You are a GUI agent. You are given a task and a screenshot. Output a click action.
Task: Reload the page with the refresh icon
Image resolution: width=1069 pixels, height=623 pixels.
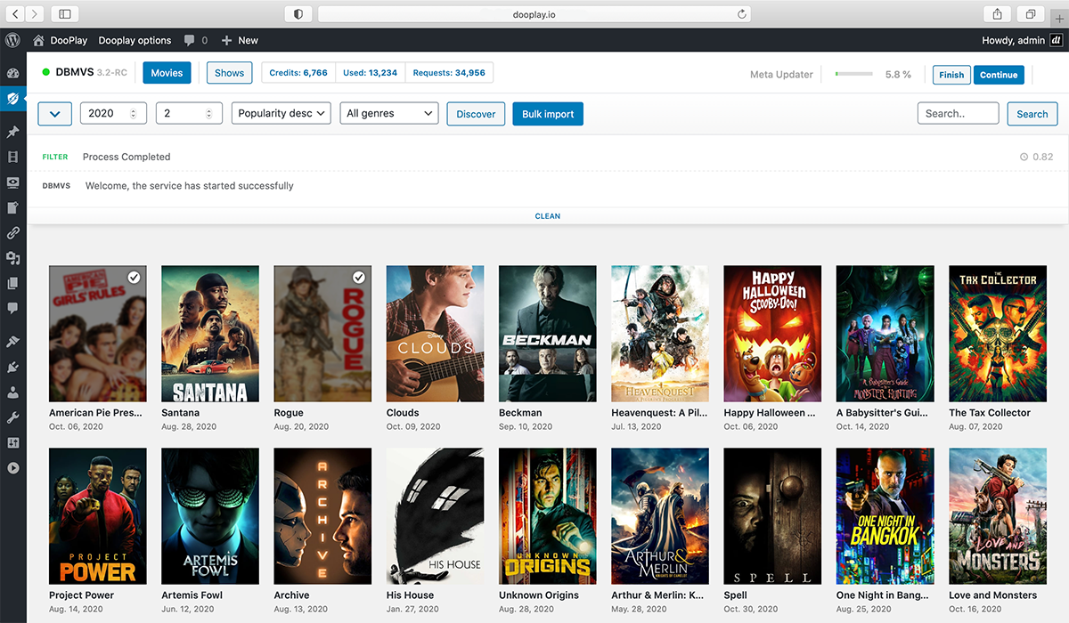741,14
